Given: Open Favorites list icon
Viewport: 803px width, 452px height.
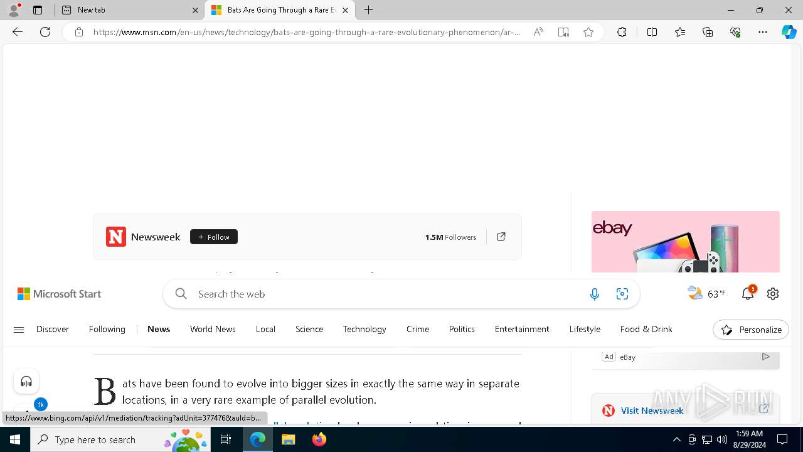Looking at the screenshot, I should [x=680, y=32].
